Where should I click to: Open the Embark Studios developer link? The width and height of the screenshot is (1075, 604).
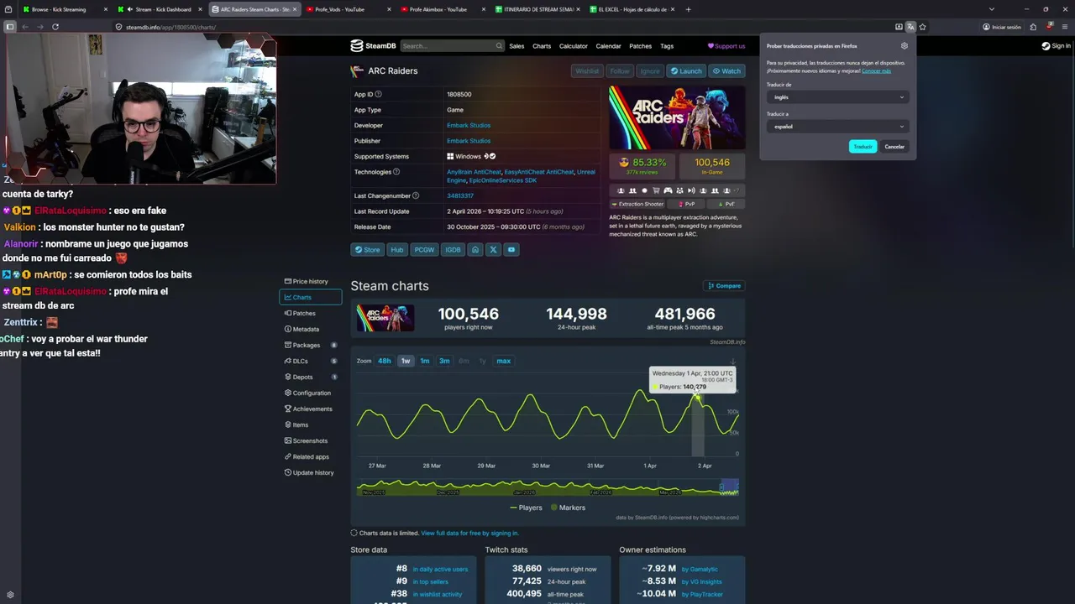[469, 125]
